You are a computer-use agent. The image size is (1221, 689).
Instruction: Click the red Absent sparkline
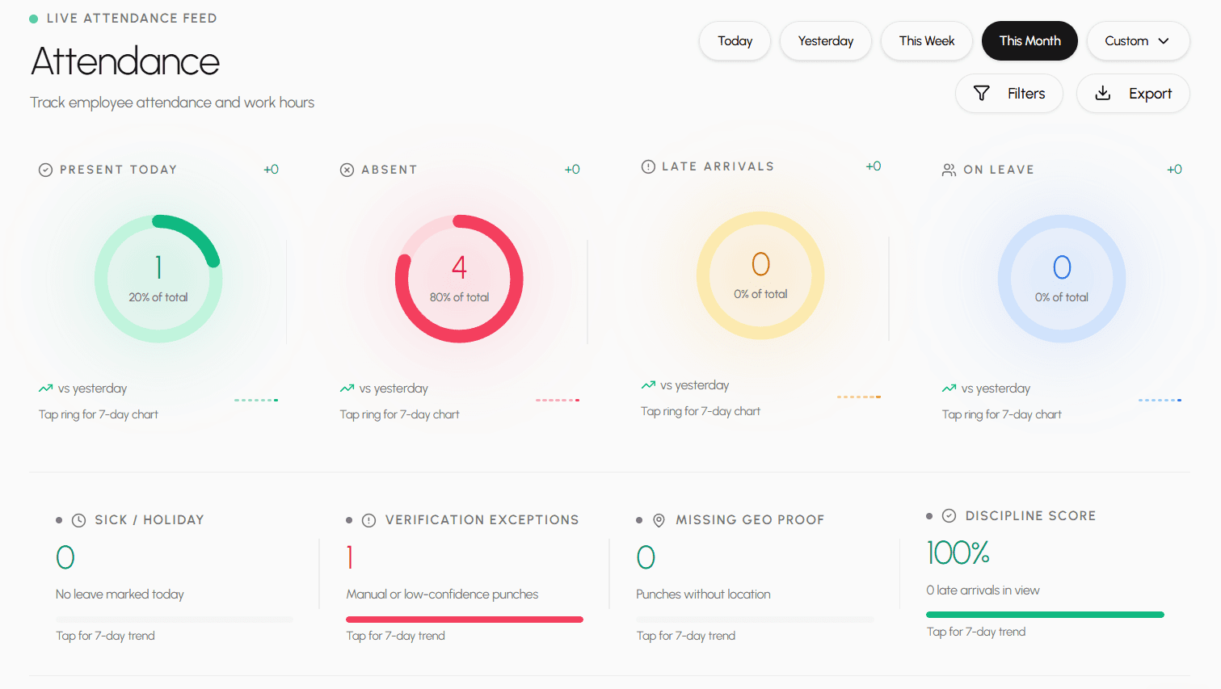coord(558,400)
